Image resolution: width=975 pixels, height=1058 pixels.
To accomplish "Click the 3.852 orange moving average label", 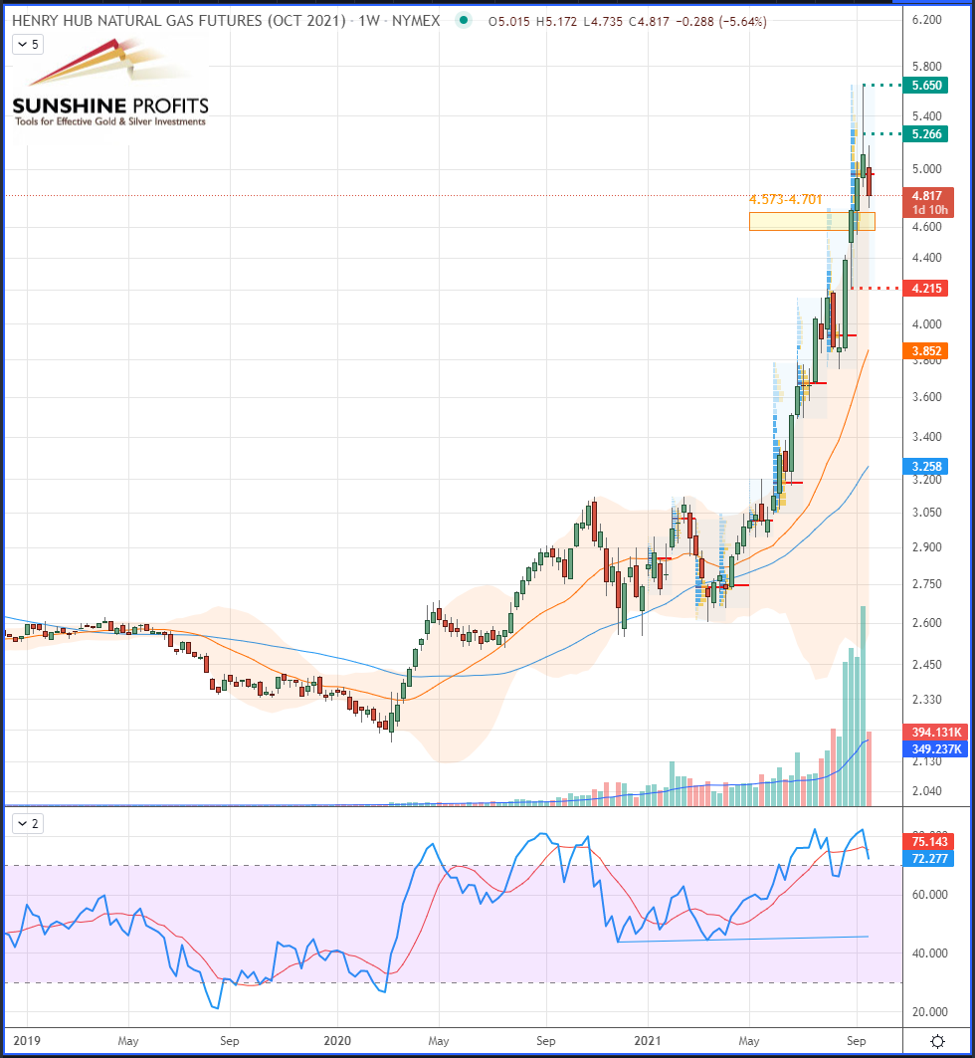I will 926,351.
